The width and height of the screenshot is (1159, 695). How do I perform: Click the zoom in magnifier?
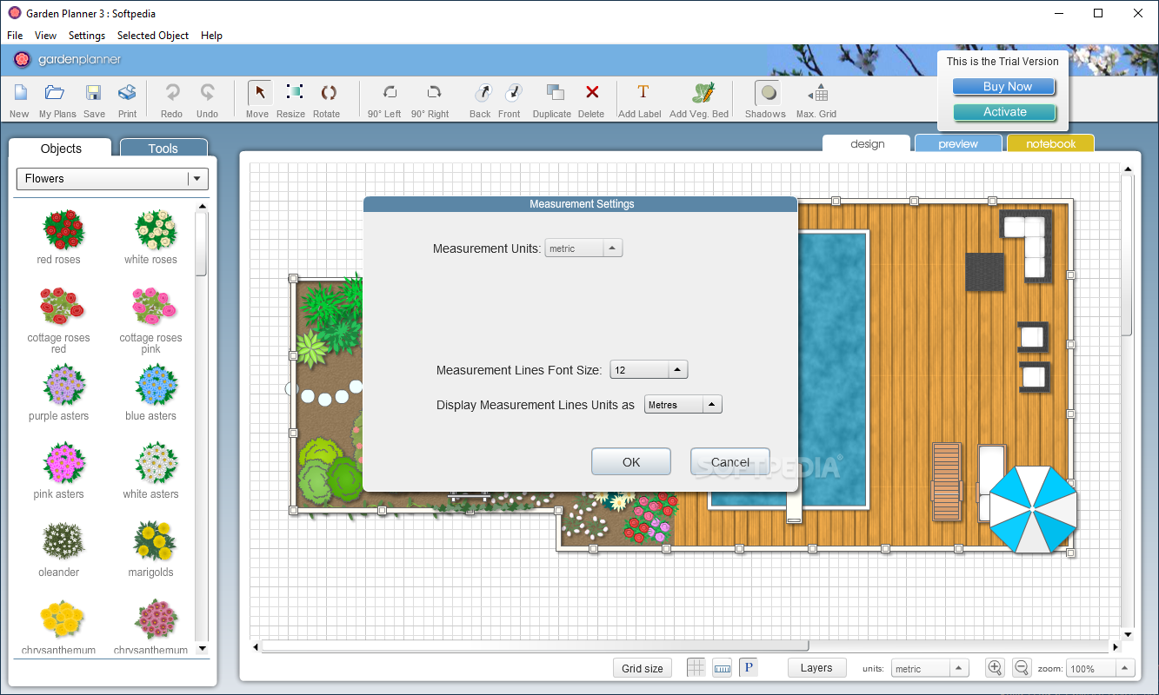click(x=995, y=667)
